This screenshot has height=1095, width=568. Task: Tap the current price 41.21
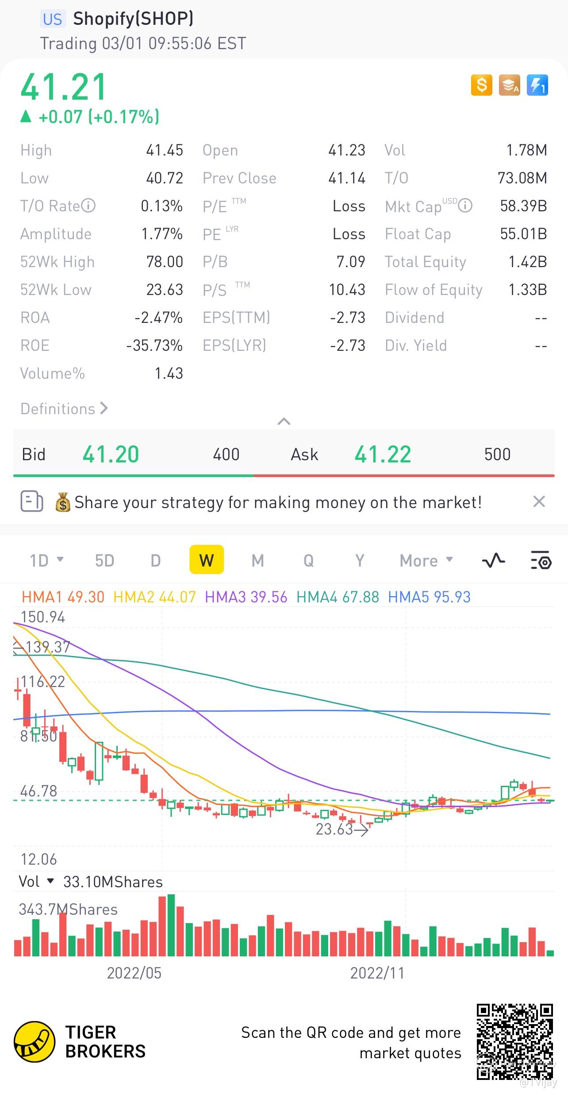point(64,87)
